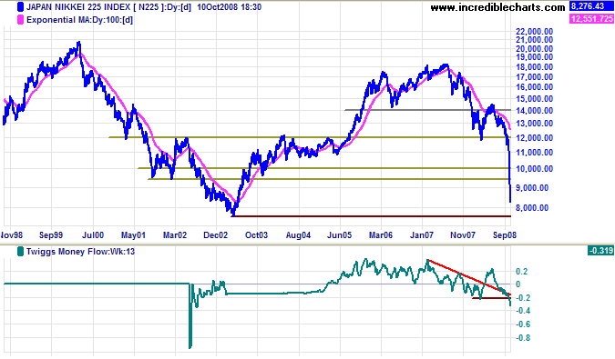Click the 16,000.00 price axis label
The image size is (615, 359).
coord(535,87)
